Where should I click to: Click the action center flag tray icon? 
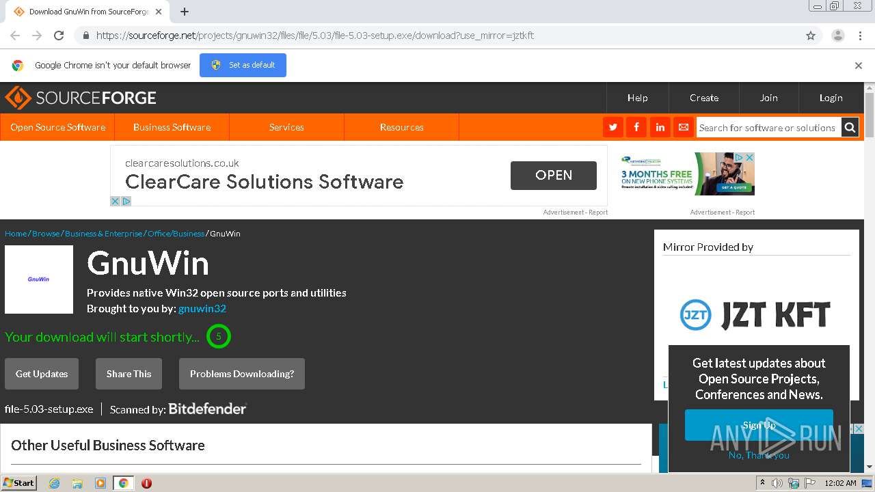pyautogui.click(x=810, y=483)
